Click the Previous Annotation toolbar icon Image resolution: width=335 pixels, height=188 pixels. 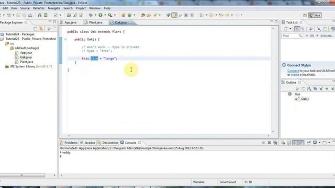click(x=211, y=15)
